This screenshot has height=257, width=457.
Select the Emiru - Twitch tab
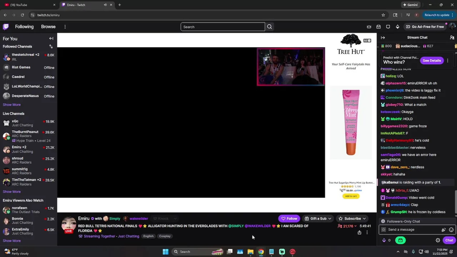point(87,5)
